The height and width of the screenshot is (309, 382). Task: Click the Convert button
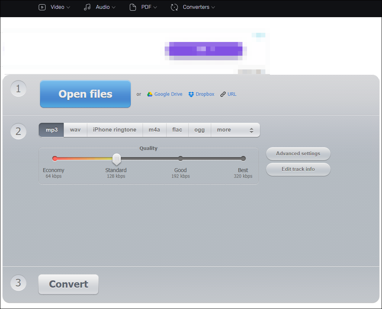(69, 284)
